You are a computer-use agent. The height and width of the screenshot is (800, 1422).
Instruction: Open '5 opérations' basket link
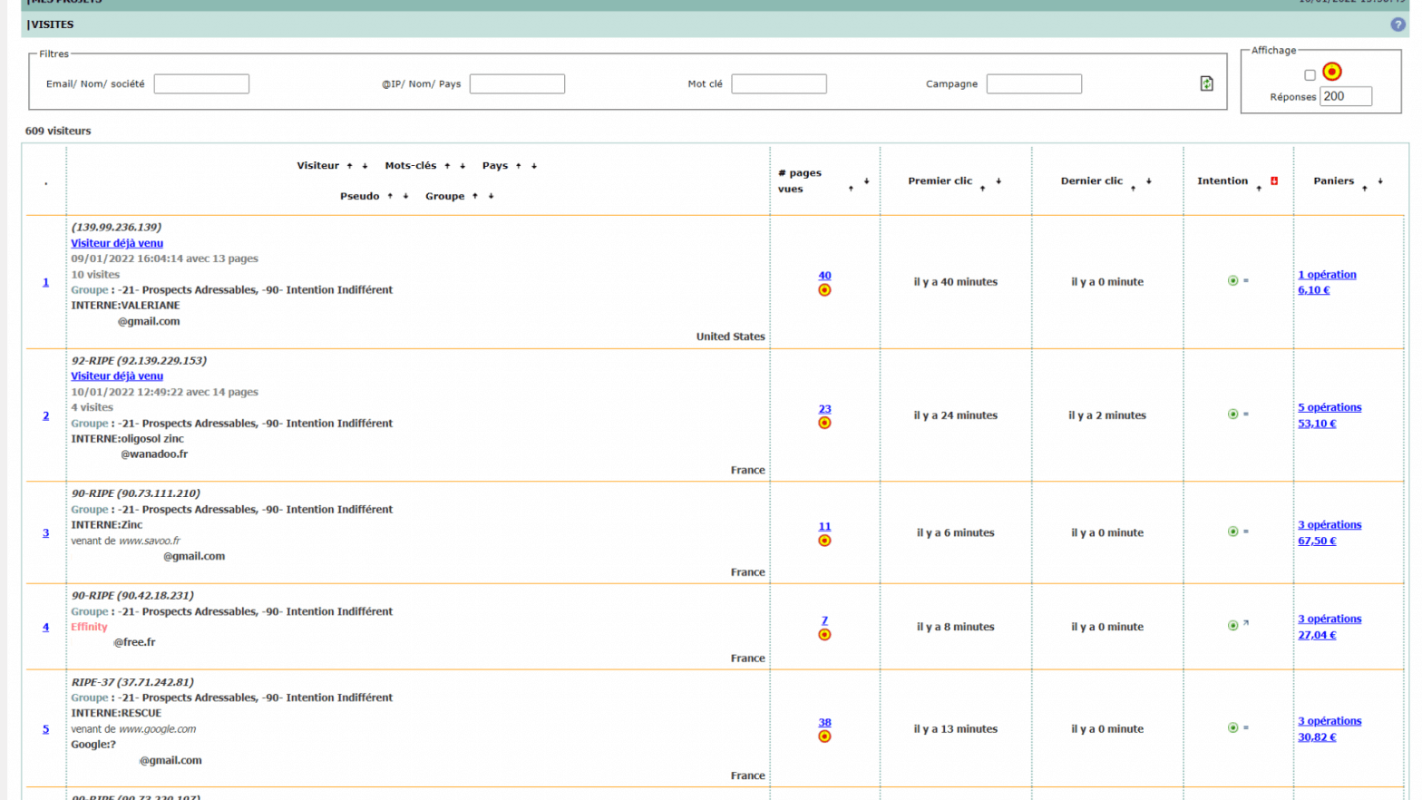point(1329,407)
